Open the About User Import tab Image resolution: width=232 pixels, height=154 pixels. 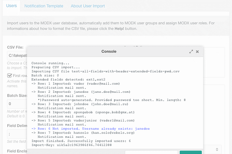pyautogui.click(x=88, y=6)
